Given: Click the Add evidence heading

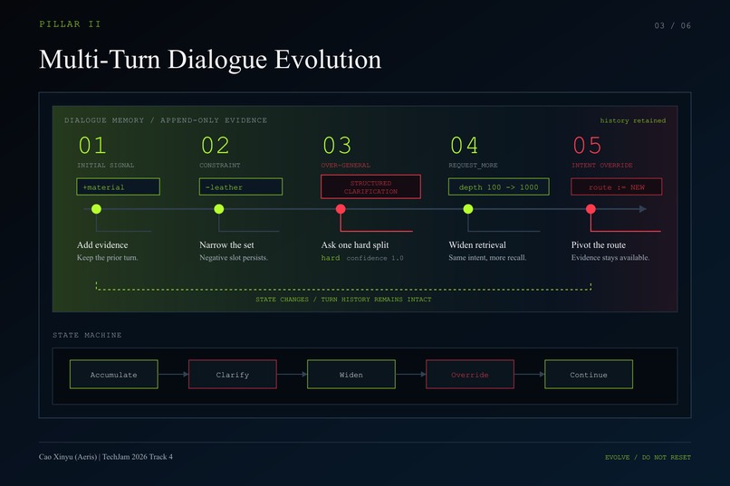Looking at the screenshot, I should [102, 245].
